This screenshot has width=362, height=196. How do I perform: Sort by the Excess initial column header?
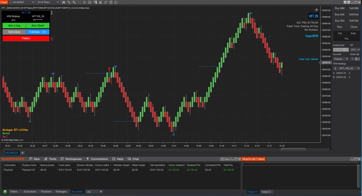[103, 165]
